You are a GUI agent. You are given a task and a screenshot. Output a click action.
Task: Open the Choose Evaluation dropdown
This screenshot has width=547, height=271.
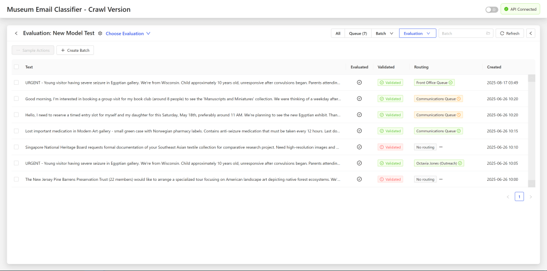(128, 34)
